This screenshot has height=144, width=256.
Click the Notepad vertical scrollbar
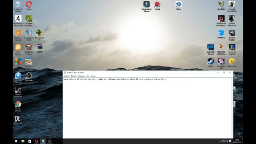pos(232,108)
